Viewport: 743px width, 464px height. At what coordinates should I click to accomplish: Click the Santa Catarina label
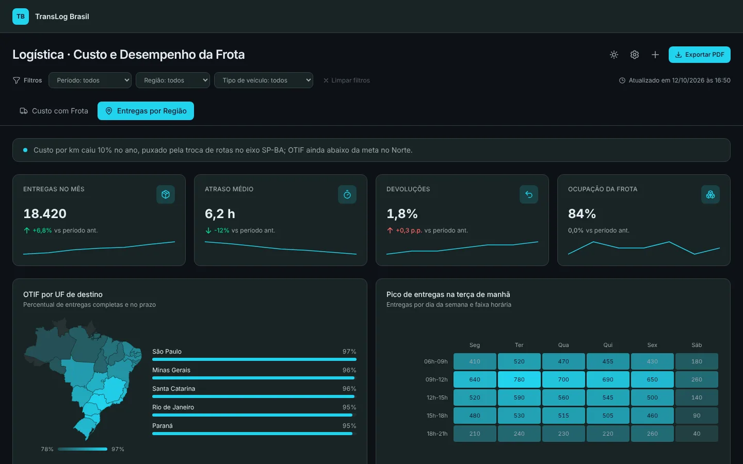click(174, 389)
